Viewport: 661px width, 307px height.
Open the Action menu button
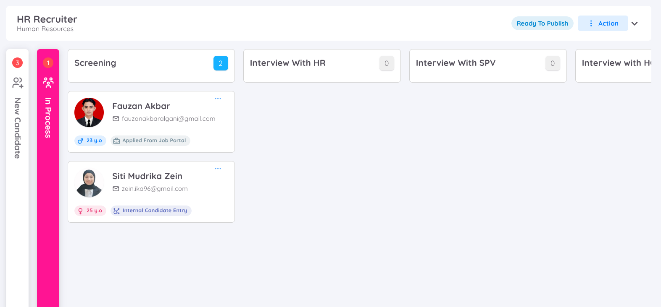tap(603, 23)
